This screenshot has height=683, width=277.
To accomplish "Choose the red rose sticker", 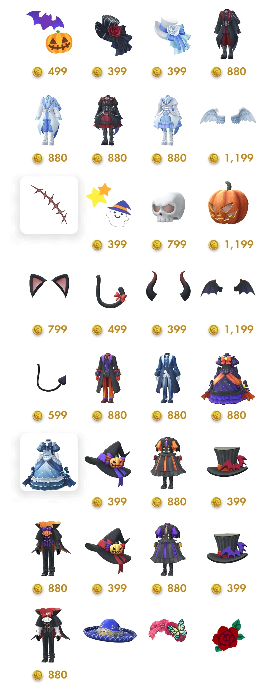I will coord(228,635).
